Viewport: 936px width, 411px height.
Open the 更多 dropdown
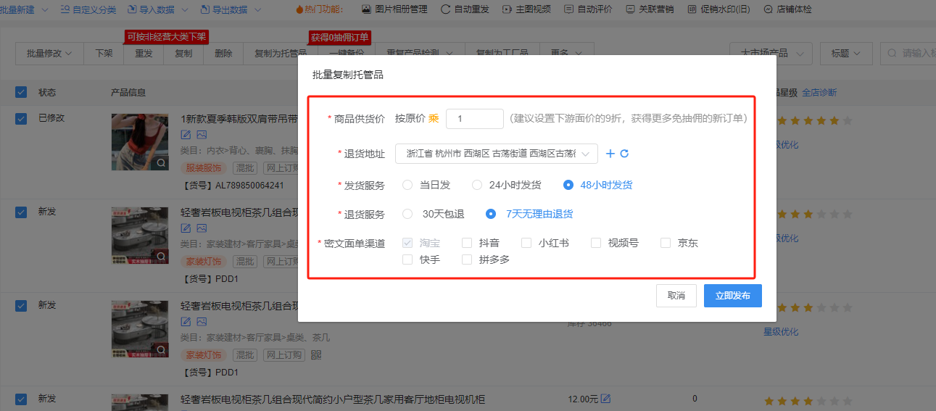tap(566, 54)
